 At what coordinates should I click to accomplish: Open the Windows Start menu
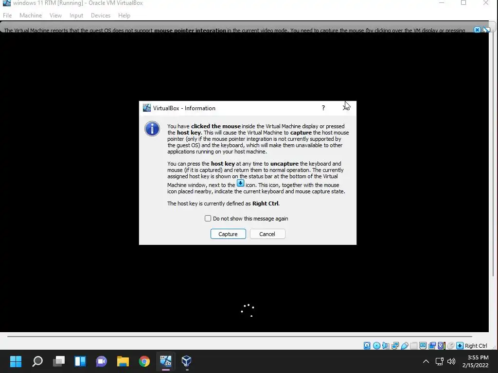click(x=16, y=361)
